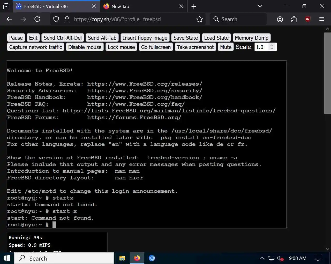Switch to the New Tab tab
331x264 pixels.
coord(144,6)
